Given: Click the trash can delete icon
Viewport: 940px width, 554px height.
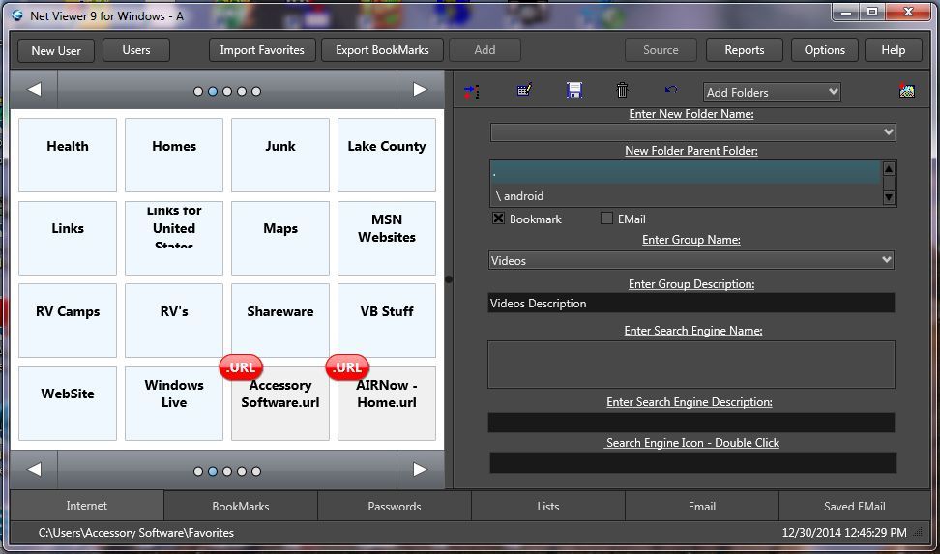Looking at the screenshot, I should point(622,91).
